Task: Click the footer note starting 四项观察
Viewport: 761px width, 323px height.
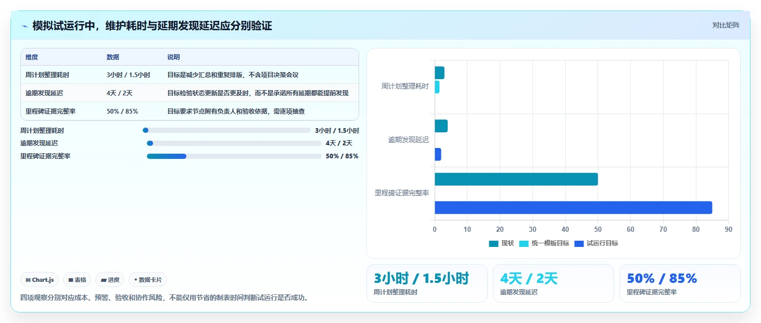Action: point(165,298)
